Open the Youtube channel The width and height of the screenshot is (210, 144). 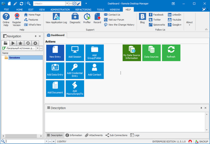point(174,20)
